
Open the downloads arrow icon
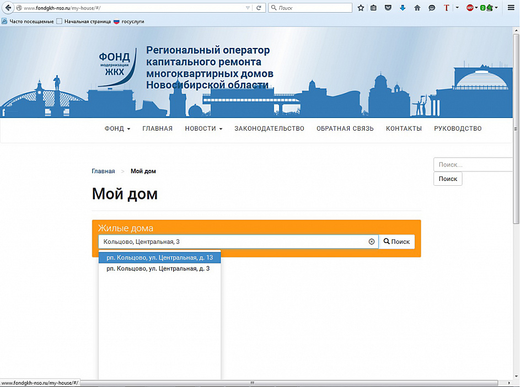403,8
